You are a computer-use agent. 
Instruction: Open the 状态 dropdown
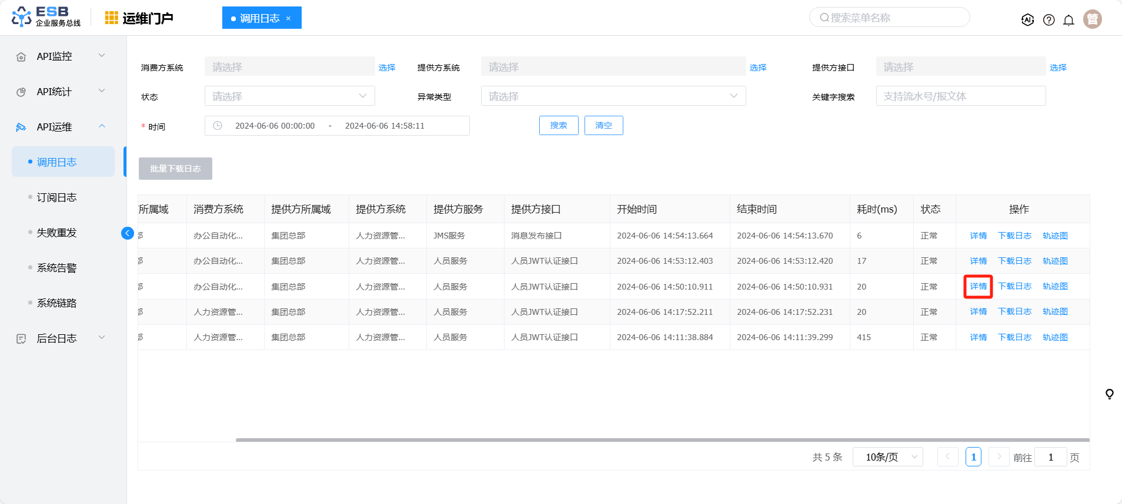click(289, 96)
